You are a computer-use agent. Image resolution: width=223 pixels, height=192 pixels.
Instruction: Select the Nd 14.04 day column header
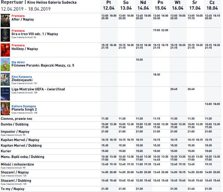pos(143,5)
